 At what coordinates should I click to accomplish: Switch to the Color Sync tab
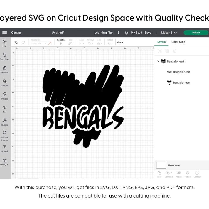point(178,42)
